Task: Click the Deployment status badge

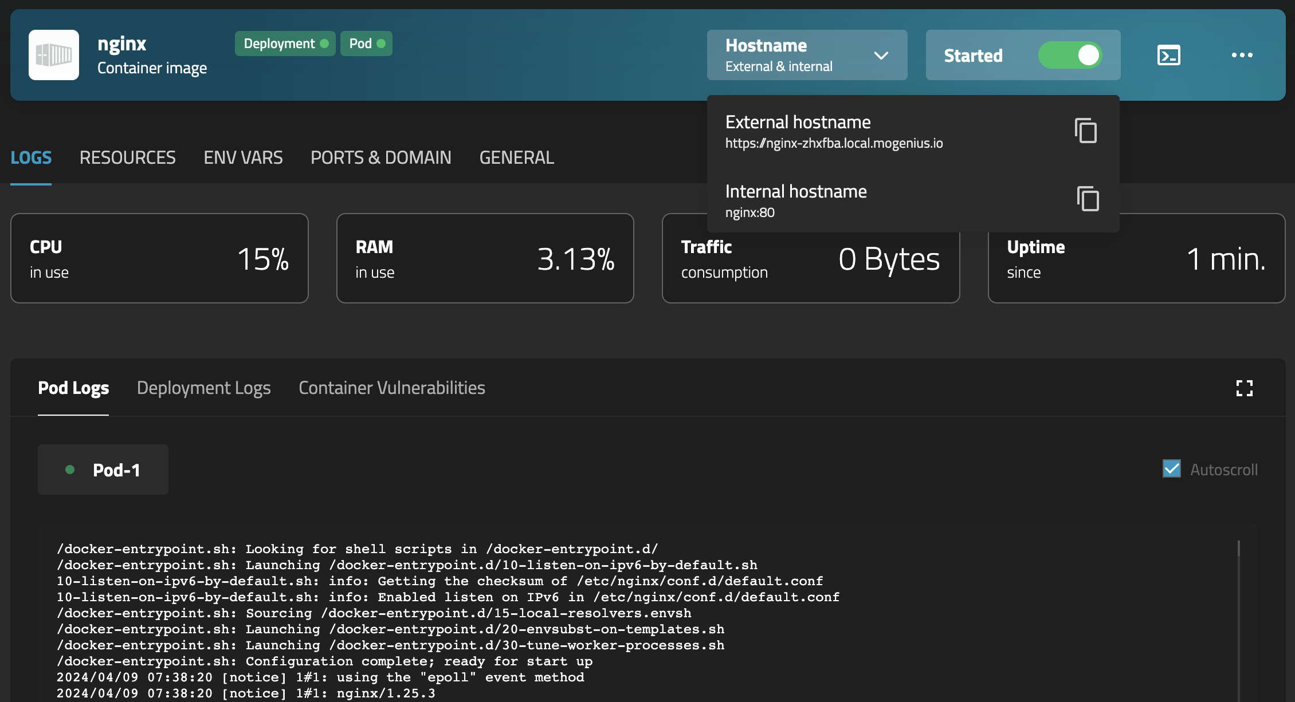Action: [285, 44]
